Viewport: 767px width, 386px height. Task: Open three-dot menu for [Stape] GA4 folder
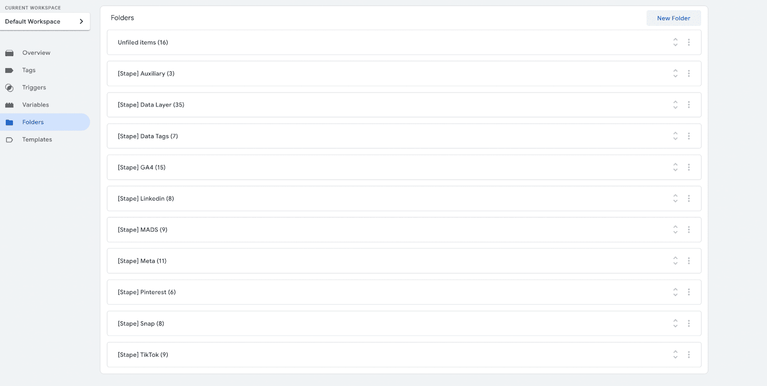tap(689, 167)
